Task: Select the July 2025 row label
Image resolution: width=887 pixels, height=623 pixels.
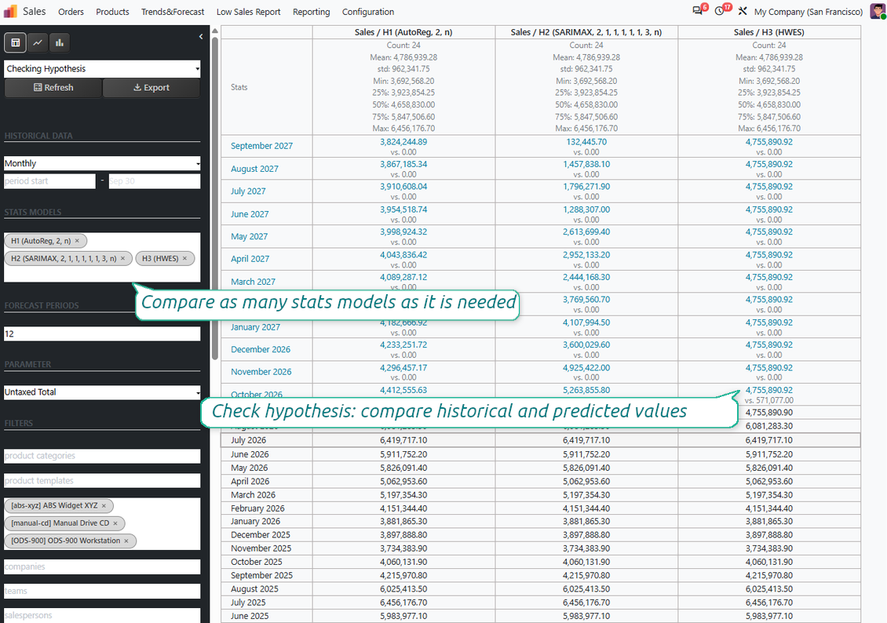Action: tap(248, 603)
